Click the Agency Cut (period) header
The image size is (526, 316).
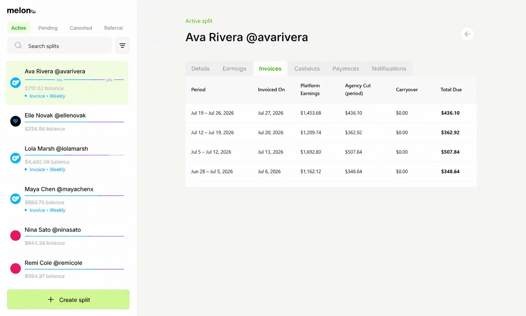(x=358, y=89)
